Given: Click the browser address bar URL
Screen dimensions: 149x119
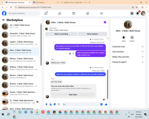Looking at the screenshot, I should (x=35, y=7).
